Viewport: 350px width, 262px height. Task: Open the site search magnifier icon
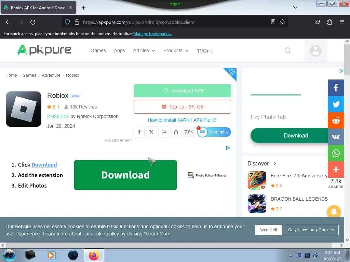(x=288, y=50)
